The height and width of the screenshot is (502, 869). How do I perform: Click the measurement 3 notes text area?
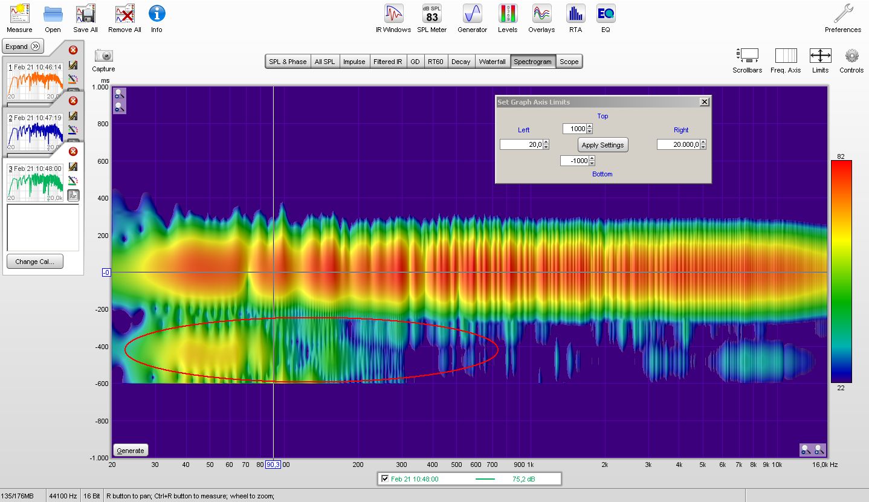tap(43, 227)
